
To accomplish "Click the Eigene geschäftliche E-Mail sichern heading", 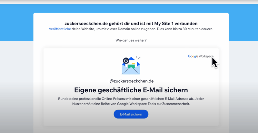I will pyautogui.click(x=131, y=90).
